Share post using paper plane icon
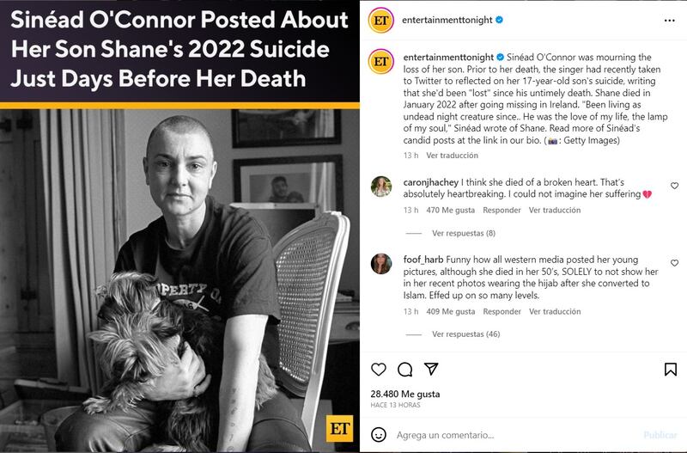 click(431, 369)
